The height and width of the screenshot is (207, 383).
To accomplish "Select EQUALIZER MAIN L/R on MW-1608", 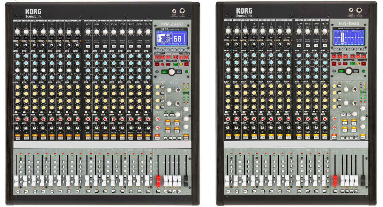I will point(352,56).
